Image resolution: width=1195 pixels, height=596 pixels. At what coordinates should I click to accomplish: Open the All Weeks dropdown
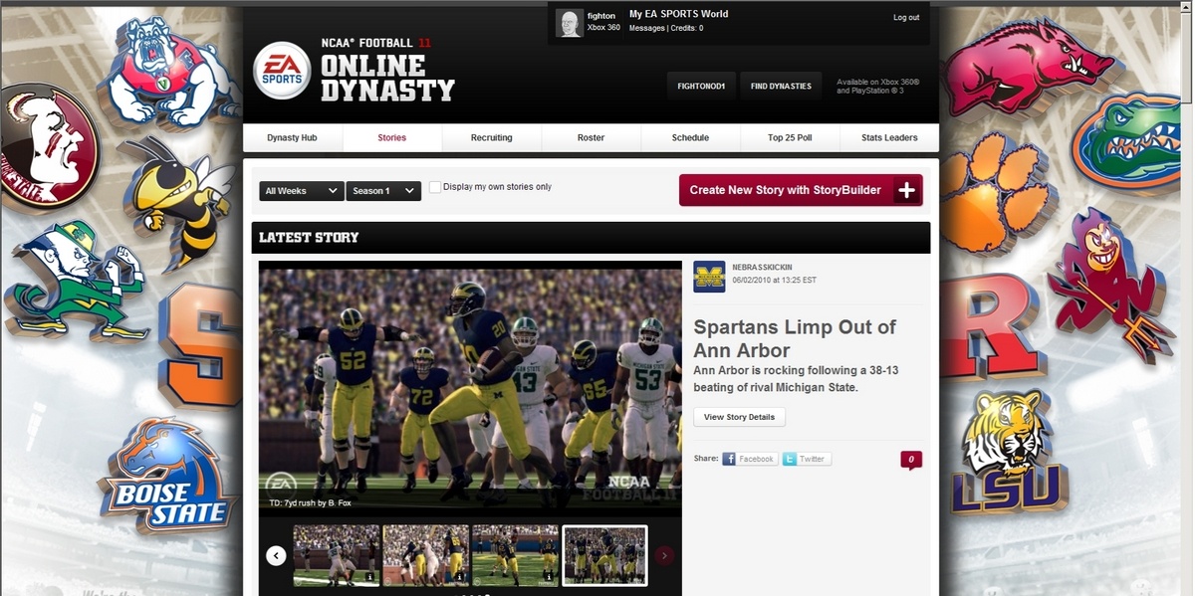point(301,191)
